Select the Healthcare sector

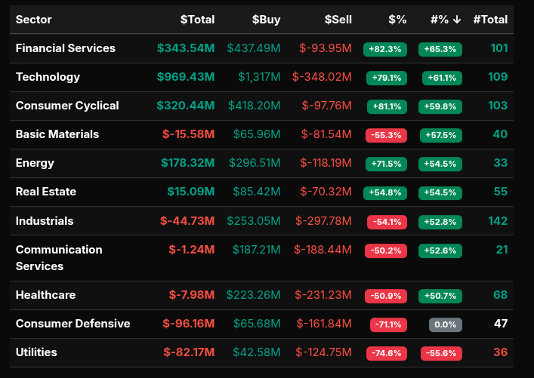click(x=45, y=295)
